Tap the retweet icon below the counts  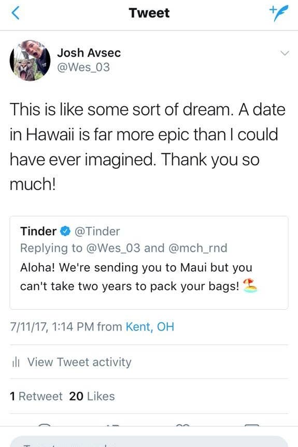pos(113,425)
